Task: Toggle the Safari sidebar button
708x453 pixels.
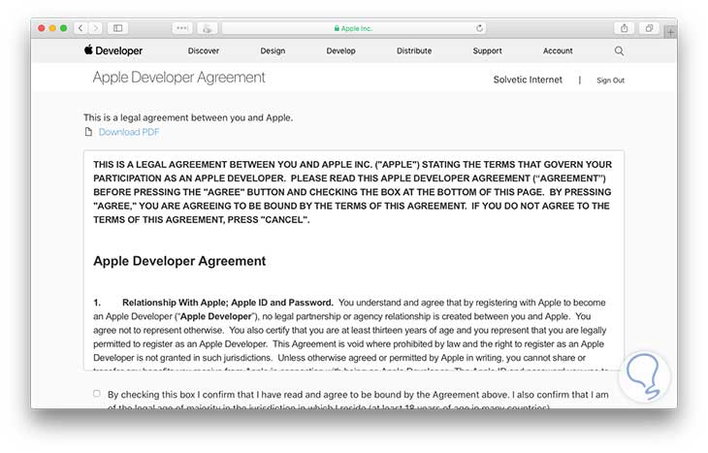Action: (x=118, y=28)
